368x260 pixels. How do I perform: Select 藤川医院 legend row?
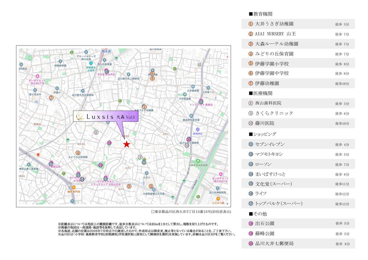pyautogui.click(x=298, y=123)
